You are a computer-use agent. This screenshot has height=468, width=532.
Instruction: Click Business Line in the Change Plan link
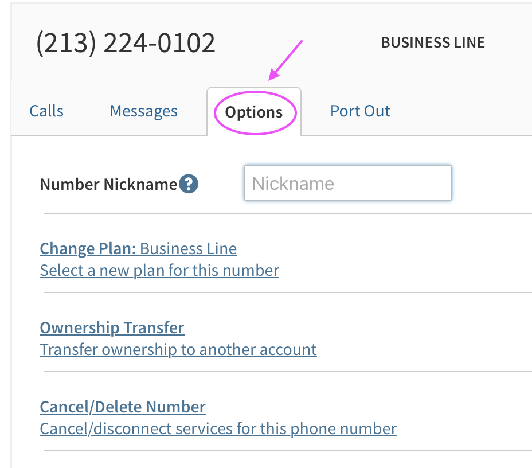188,248
